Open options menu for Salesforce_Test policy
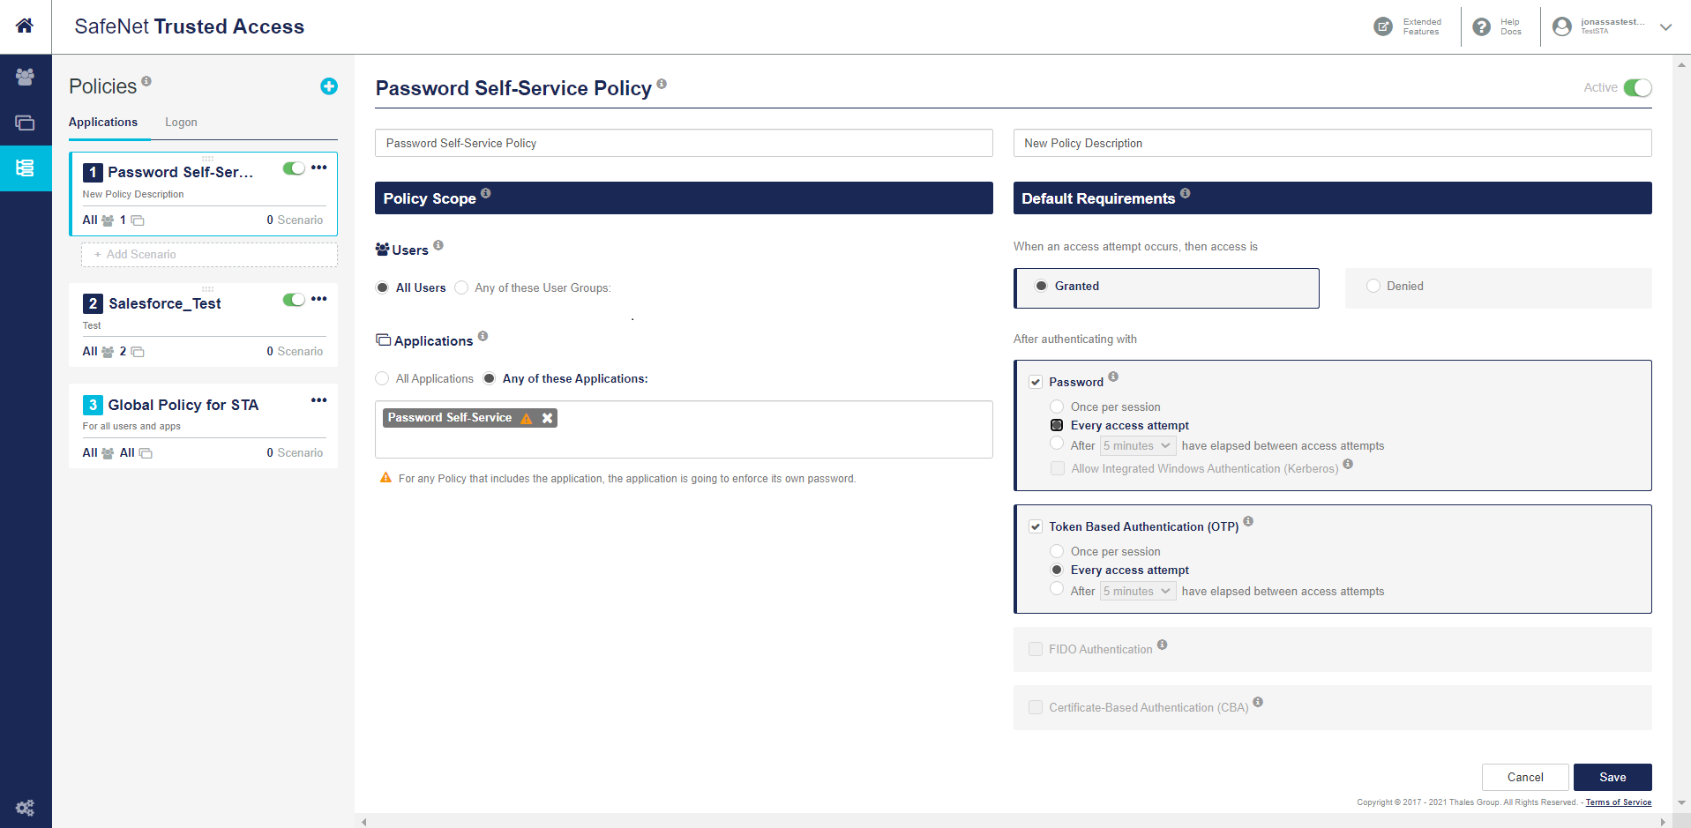Viewport: 1691px width, 828px height. point(319,299)
